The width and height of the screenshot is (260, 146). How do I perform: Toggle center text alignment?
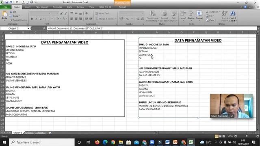pyautogui.click(x=76, y=19)
